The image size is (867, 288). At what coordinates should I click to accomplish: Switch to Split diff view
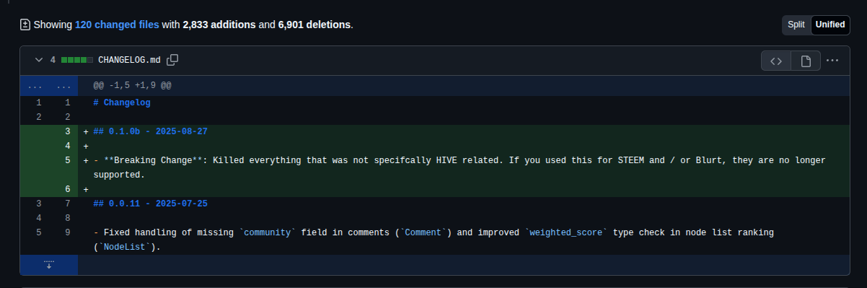click(x=796, y=25)
